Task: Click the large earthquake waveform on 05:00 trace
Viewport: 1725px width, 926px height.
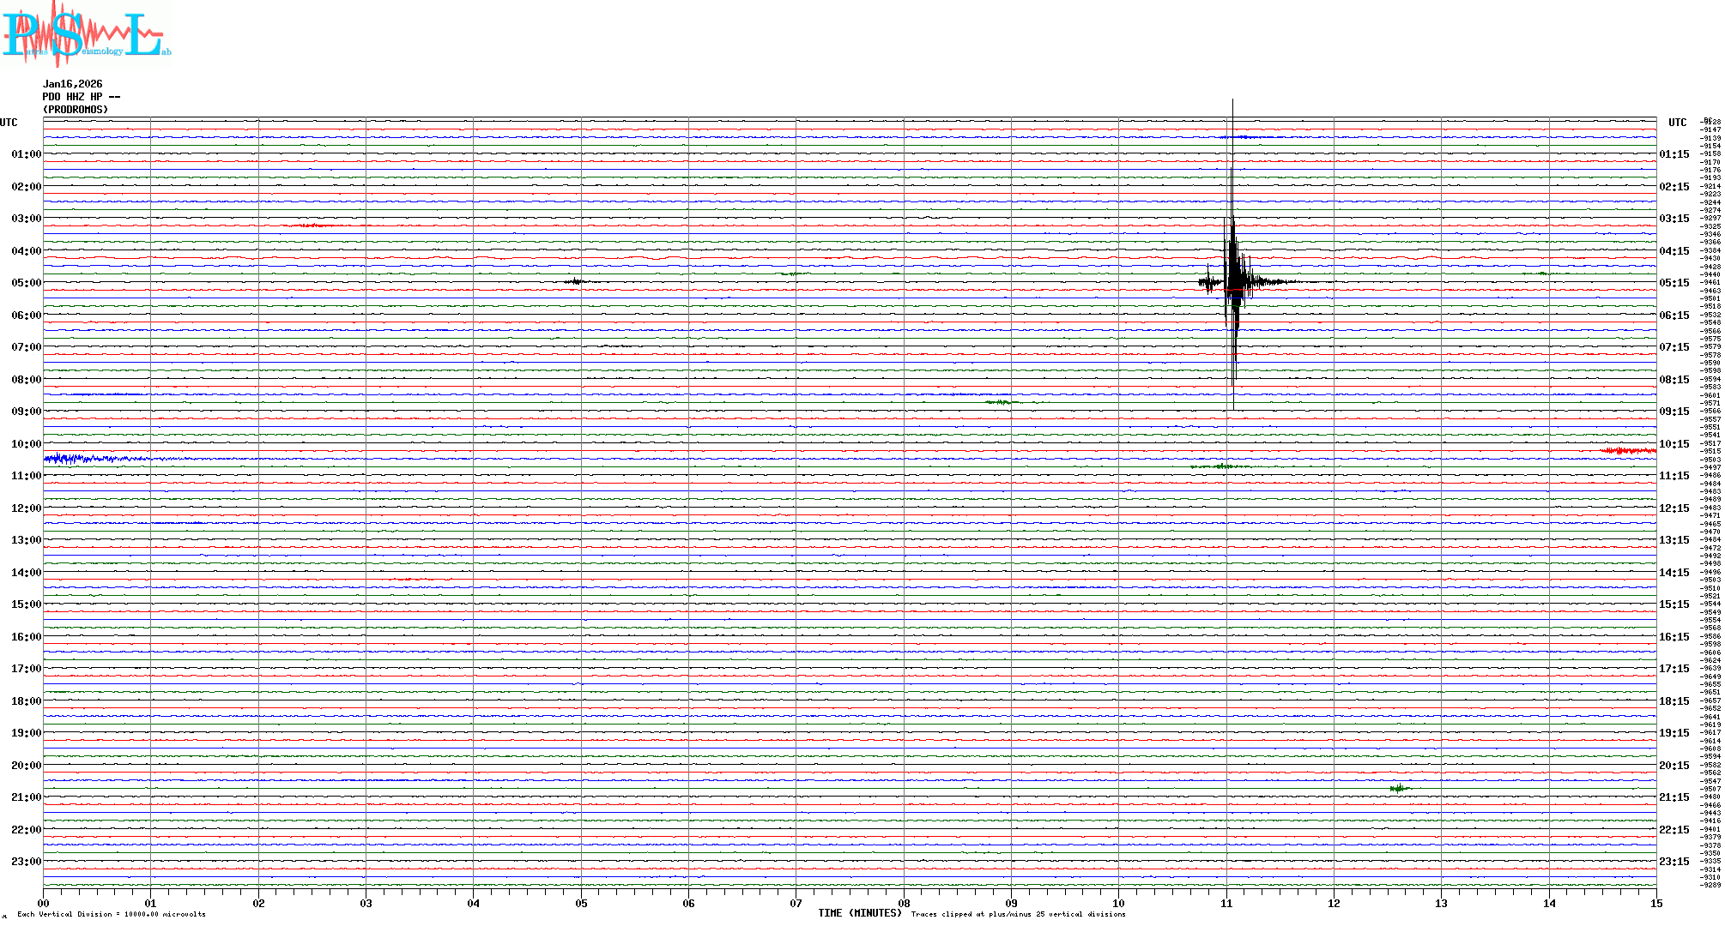Action: tap(1233, 281)
